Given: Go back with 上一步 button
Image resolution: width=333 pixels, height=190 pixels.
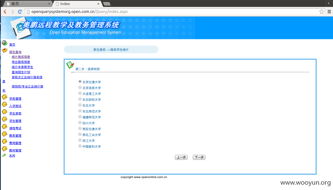Looking at the screenshot, I should [x=181, y=157].
